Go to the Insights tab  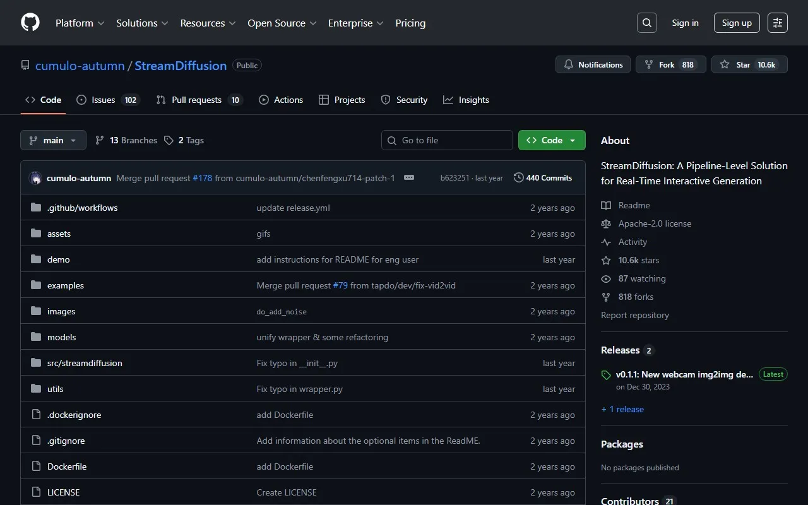(x=466, y=100)
